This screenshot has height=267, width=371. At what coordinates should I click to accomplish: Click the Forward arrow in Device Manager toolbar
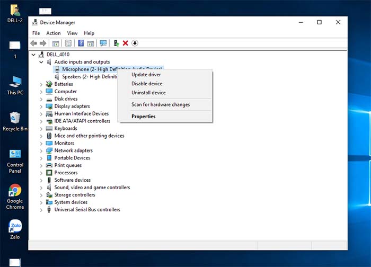[x=43, y=43]
